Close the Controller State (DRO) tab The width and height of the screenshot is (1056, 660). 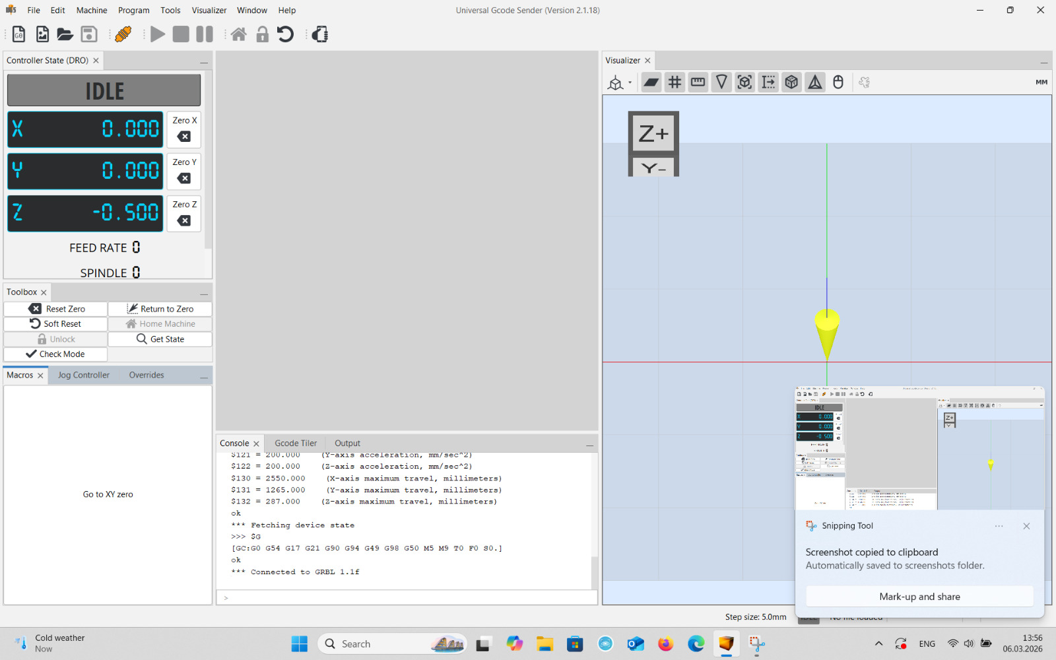[x=96, y=61]
